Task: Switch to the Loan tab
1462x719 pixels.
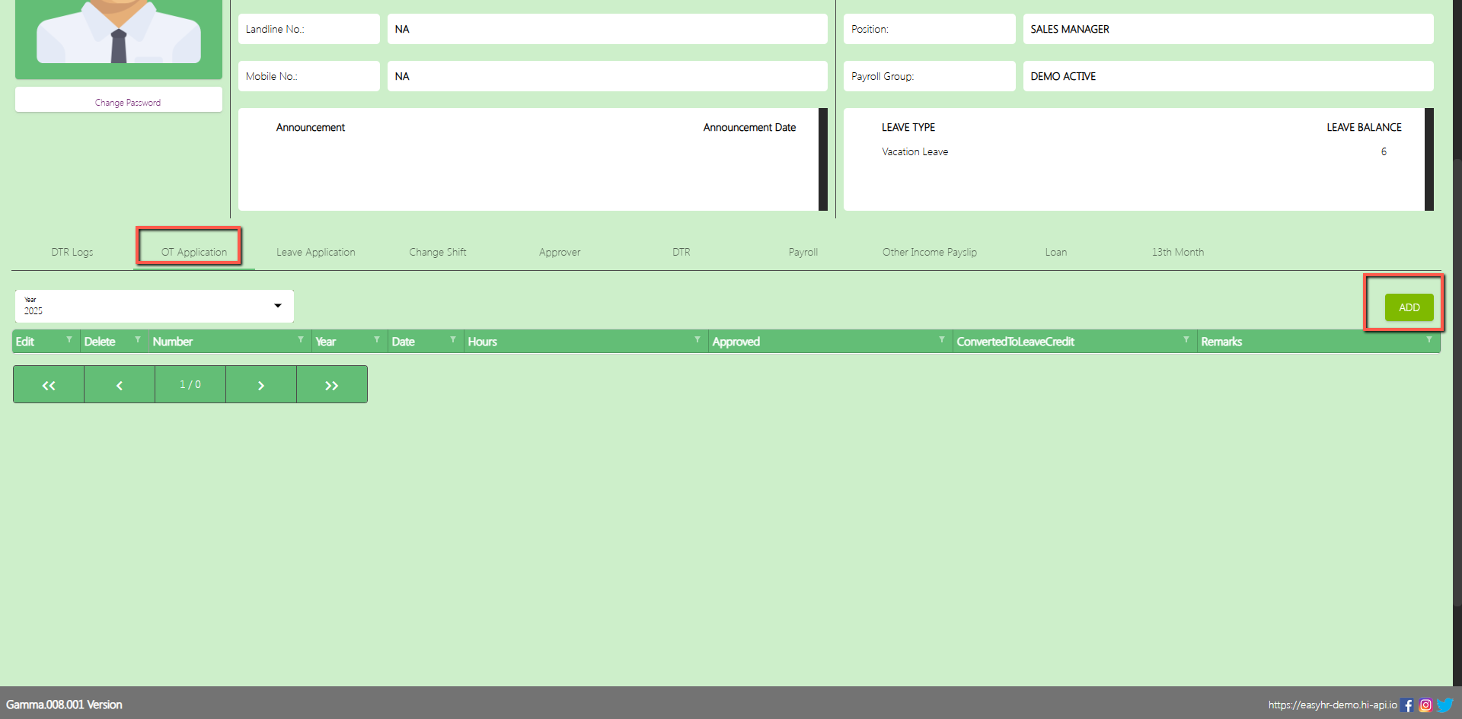Action: [x=1056, y=252]
